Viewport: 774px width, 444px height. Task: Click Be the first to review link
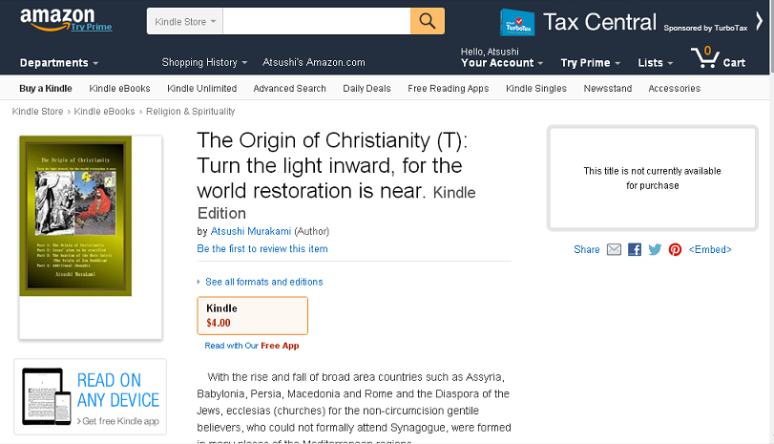[x=261, y=249]
